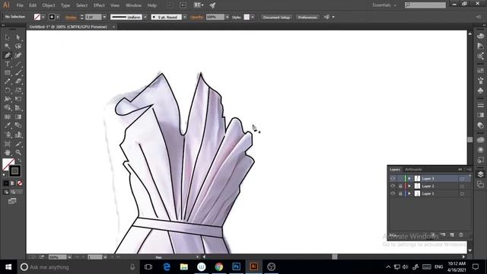Select the Type tool
The image size is (487, 274).
pyautogui.click(x=8, y=64)
